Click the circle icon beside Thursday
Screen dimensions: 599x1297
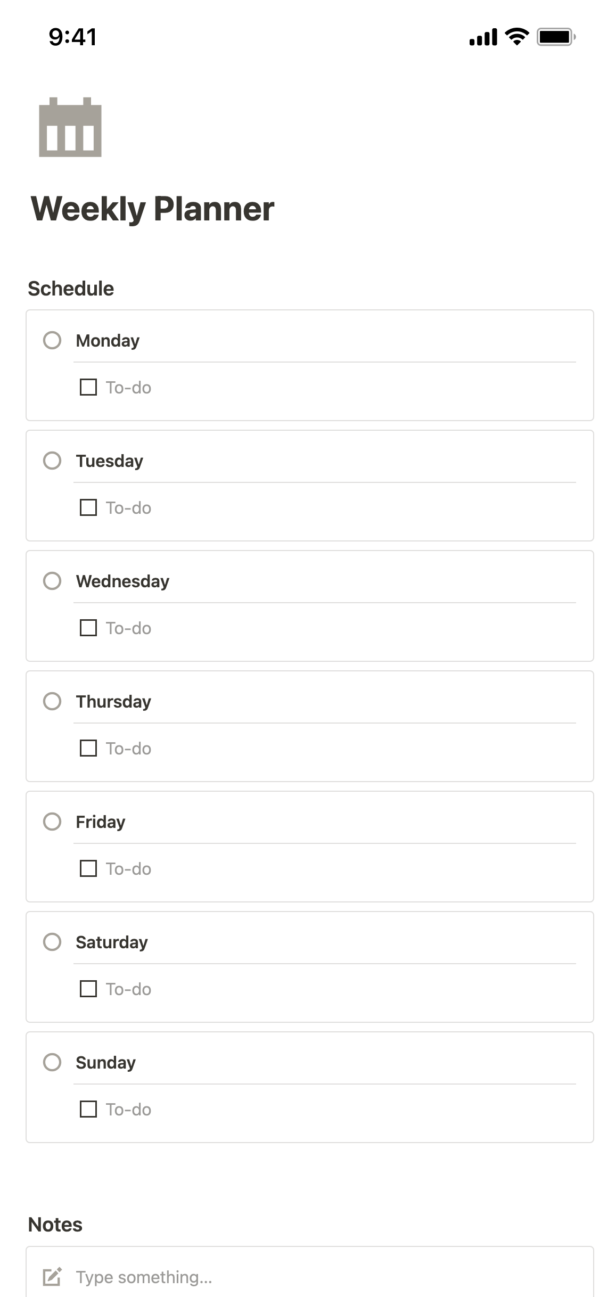coord(52,701)
